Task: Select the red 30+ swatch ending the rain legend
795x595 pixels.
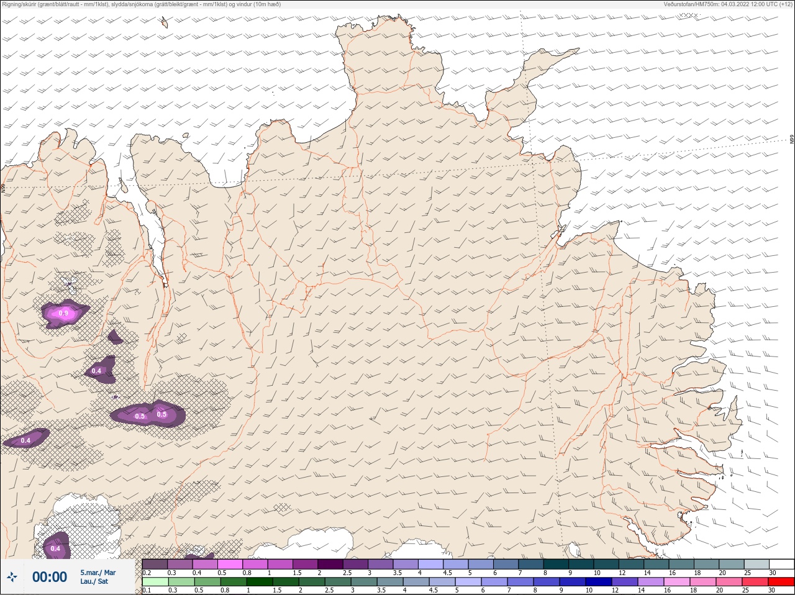Action: coord(781,582)
